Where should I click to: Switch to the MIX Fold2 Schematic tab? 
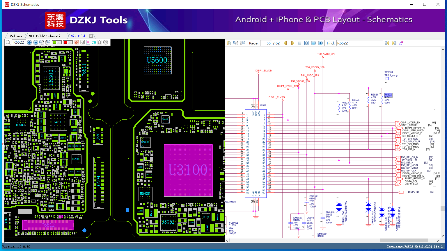click(45, 36)
